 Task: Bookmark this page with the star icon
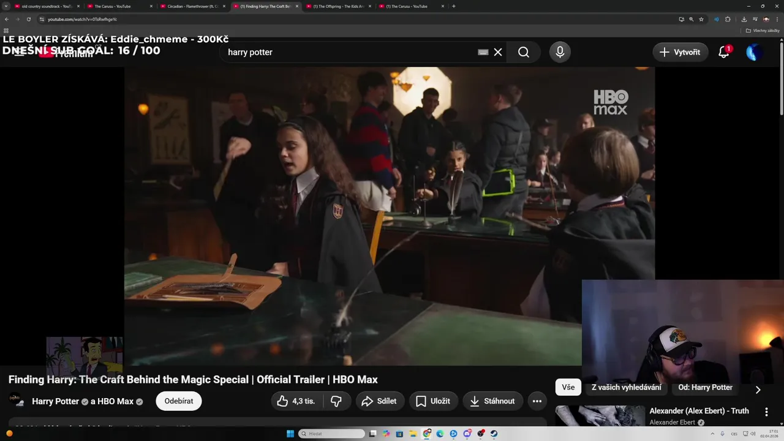click(x=701, y=19)
